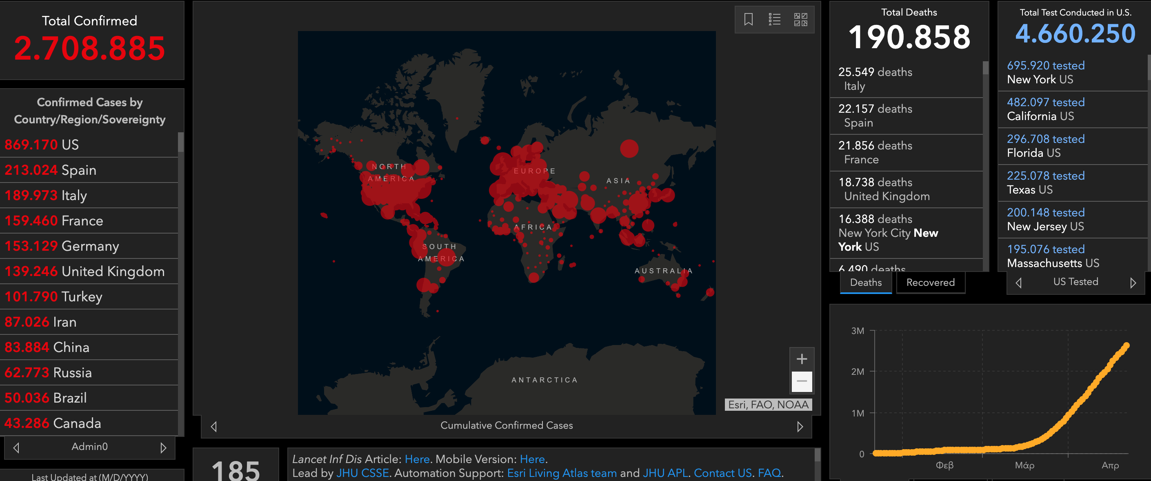Screen dimensions: 1151x481
Task: Switch to the Deaths tab
Action: 865,283
